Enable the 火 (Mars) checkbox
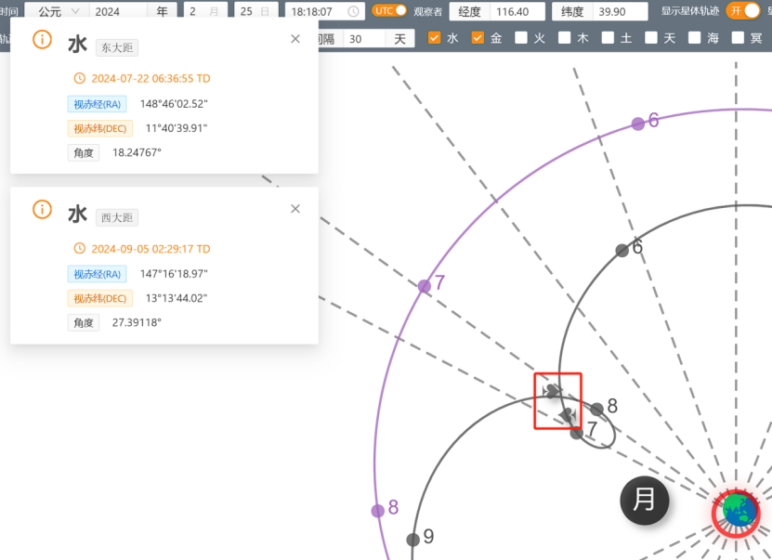 pyautogui.click(x=522, y=38)
